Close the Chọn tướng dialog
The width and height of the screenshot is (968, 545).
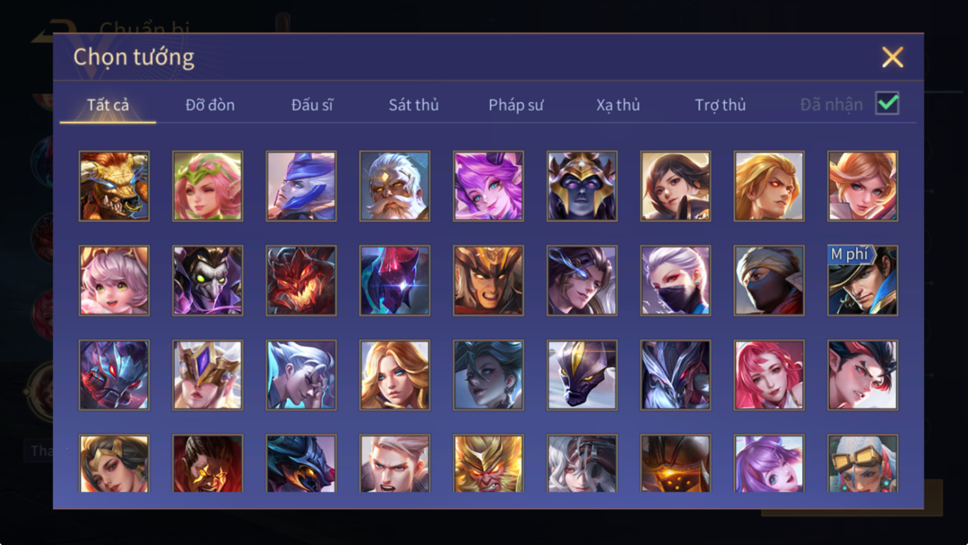tap(893, 57)
